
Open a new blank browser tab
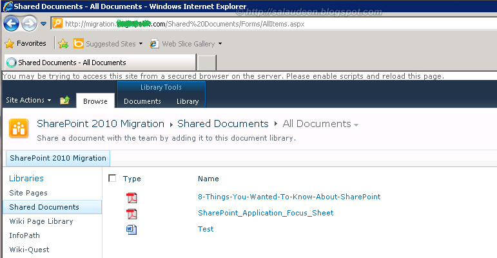207,63
